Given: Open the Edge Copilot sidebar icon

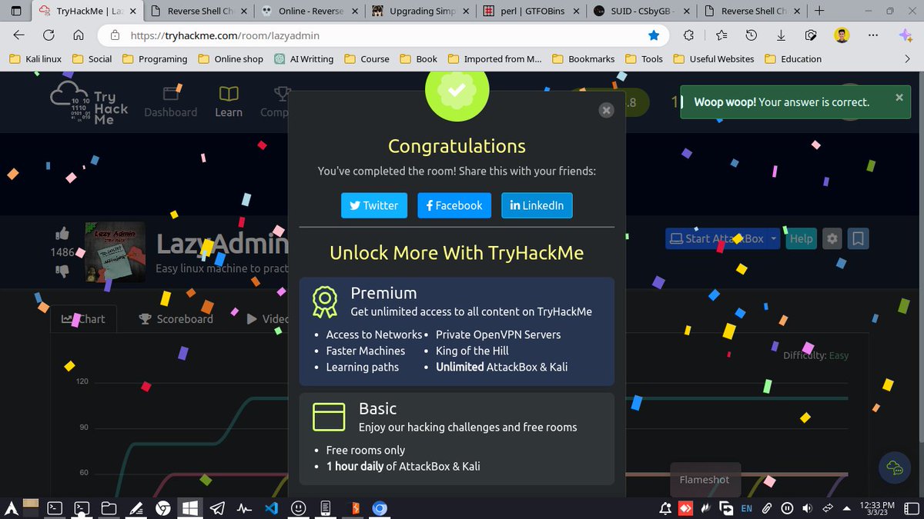Looking at the screenshot, I should (x=906, y=35).
